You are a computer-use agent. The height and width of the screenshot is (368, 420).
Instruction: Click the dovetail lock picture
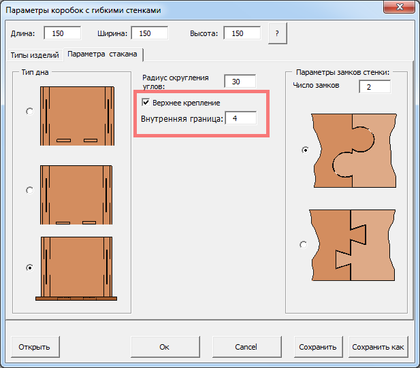(x=352, y=245)
